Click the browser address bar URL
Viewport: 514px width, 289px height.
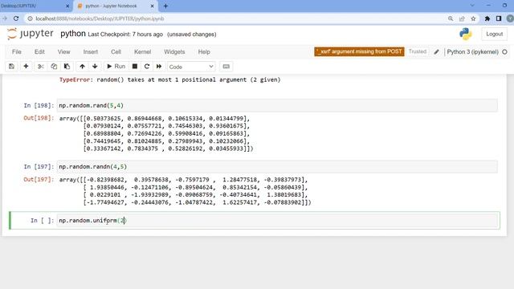100,18
